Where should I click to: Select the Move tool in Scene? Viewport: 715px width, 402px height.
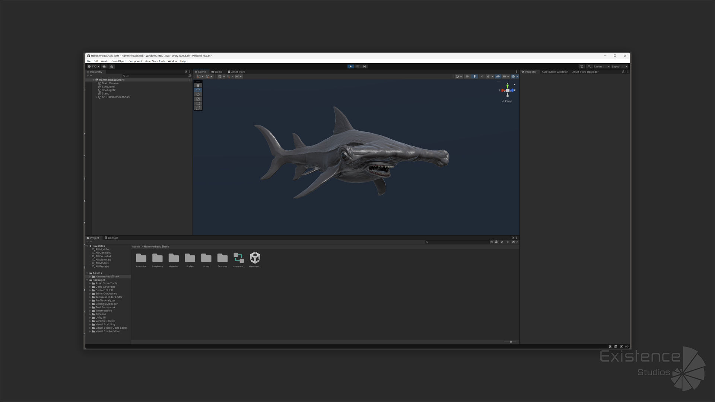pos(198,90)
